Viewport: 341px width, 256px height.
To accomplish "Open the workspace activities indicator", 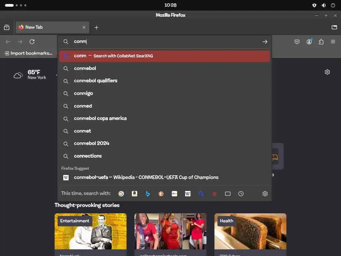I will point(15,5).
